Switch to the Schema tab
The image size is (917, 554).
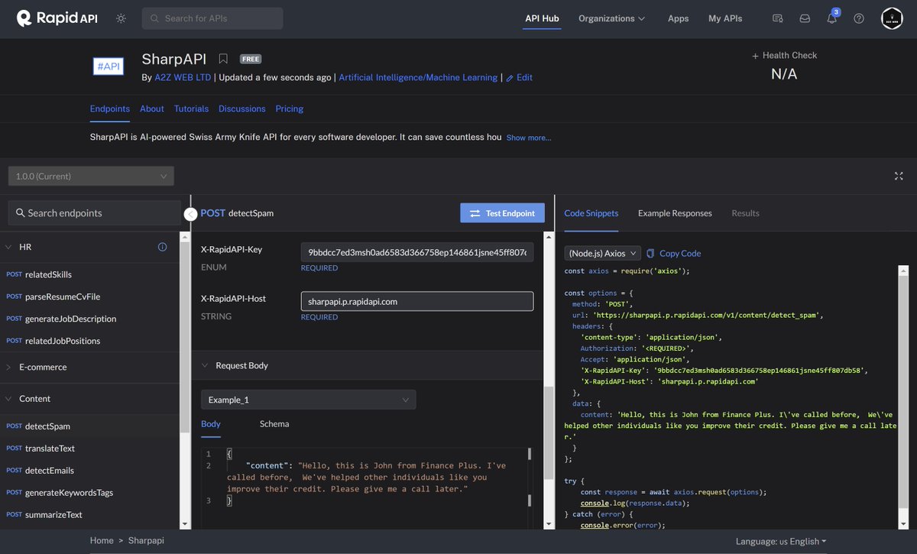click(274, 424)
